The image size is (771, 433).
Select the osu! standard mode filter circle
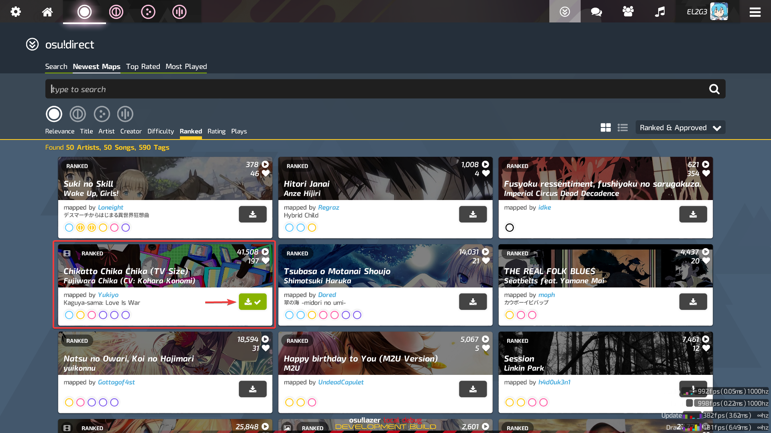coord(54,114)
